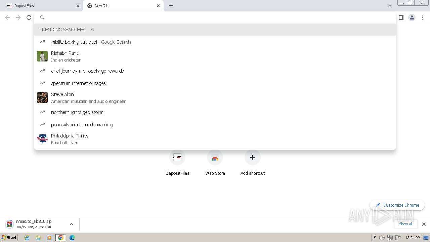Click Chrome icon in taskbar
Image resolution: width=430 pixels, height=242 pixels.
coord(61,238)
